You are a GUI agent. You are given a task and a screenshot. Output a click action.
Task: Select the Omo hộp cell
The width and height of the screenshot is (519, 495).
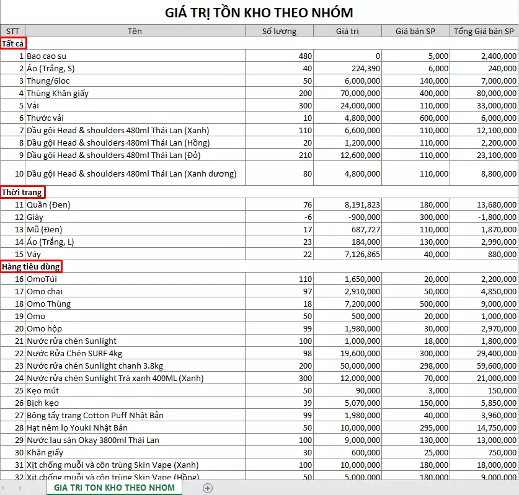pos(135,329)
